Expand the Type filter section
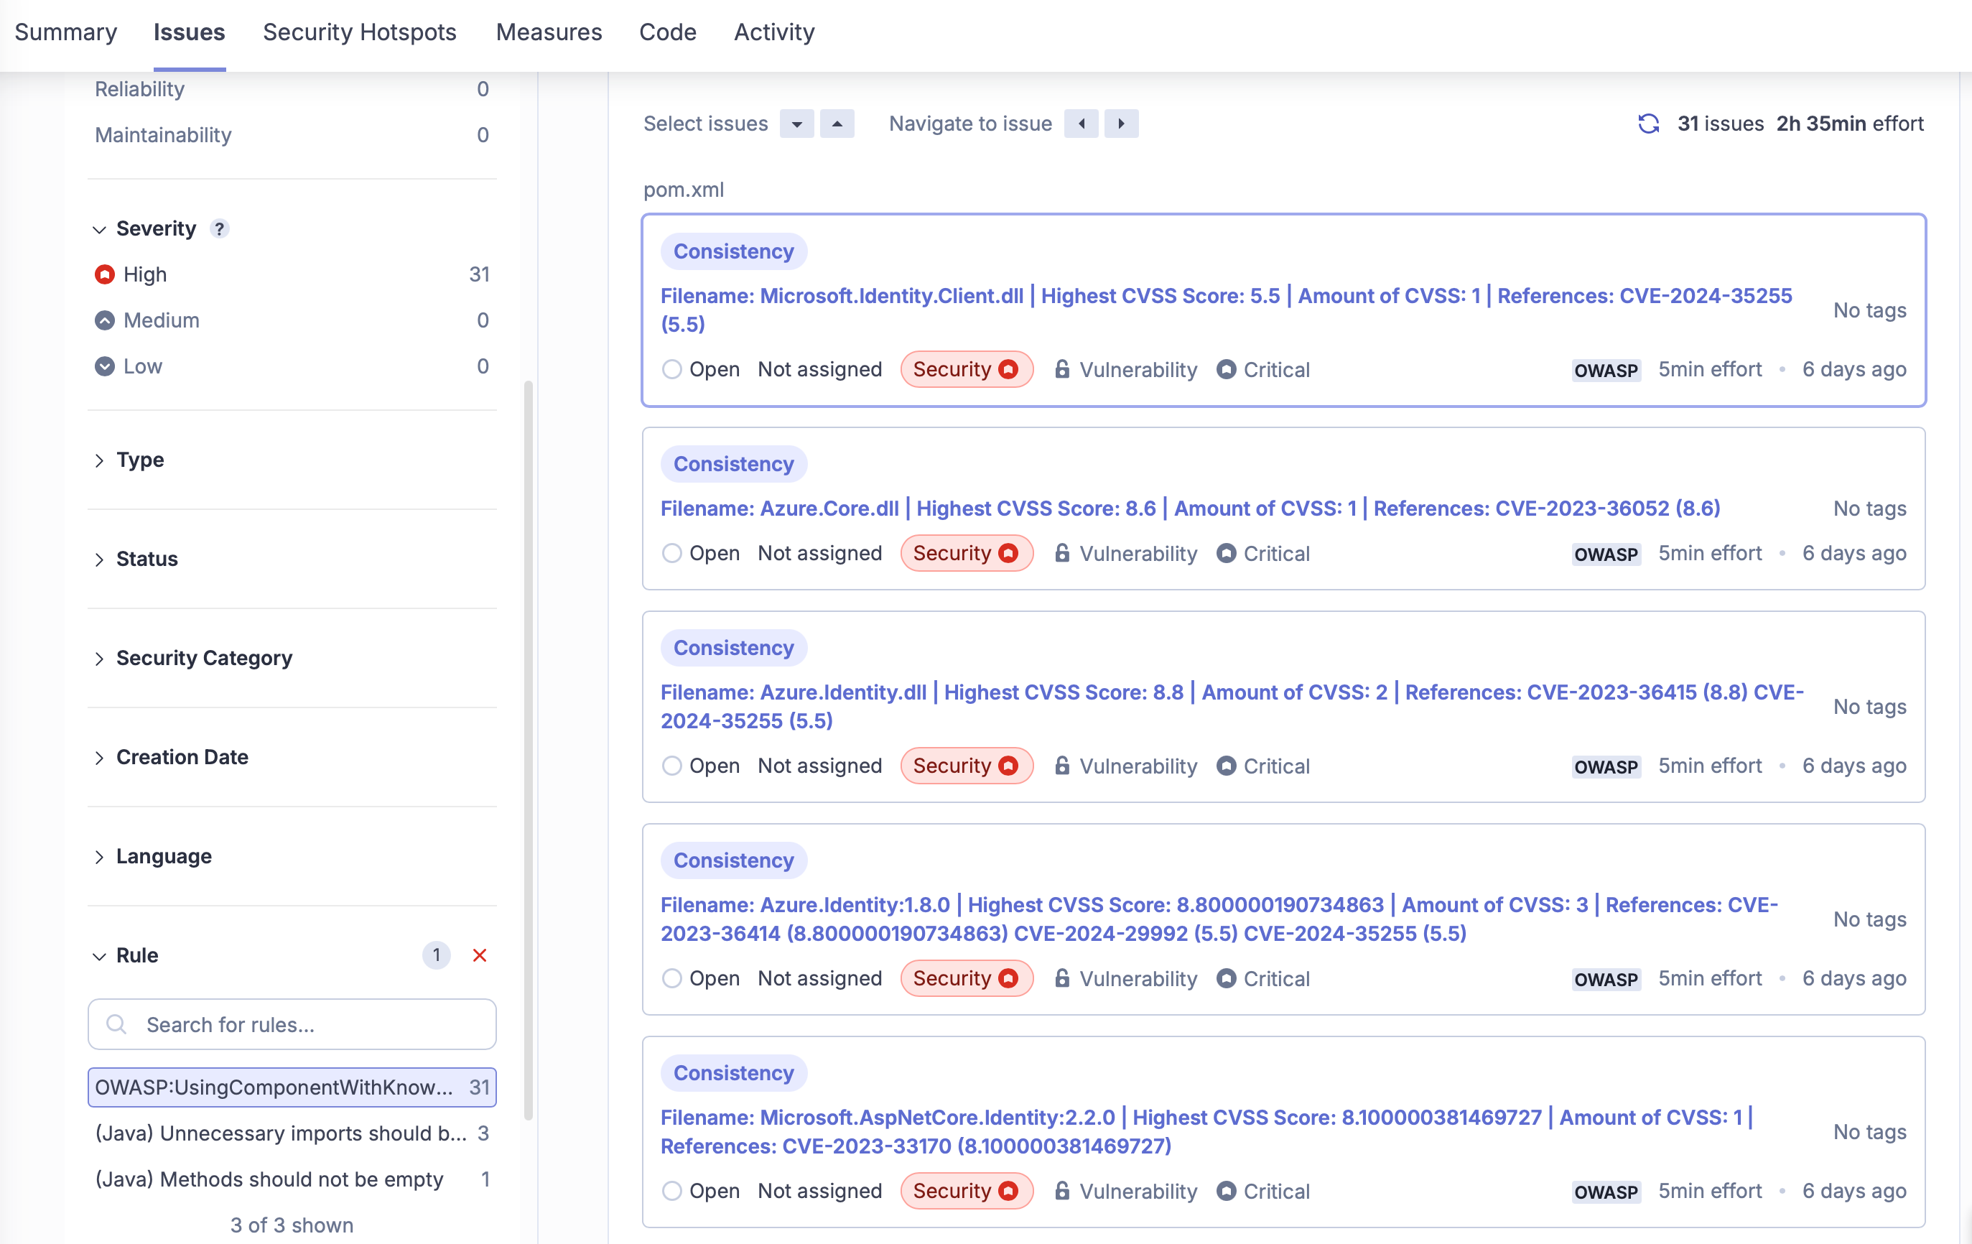Viewport: 1972px width, 1244px height. 140,460
